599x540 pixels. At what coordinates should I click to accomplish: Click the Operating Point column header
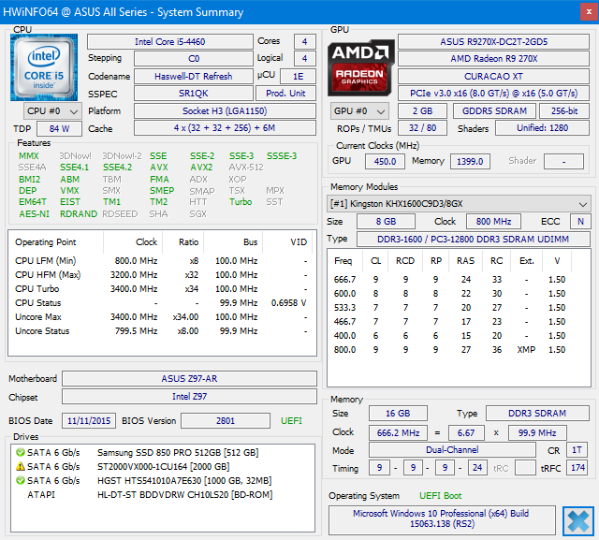[56, 242]
